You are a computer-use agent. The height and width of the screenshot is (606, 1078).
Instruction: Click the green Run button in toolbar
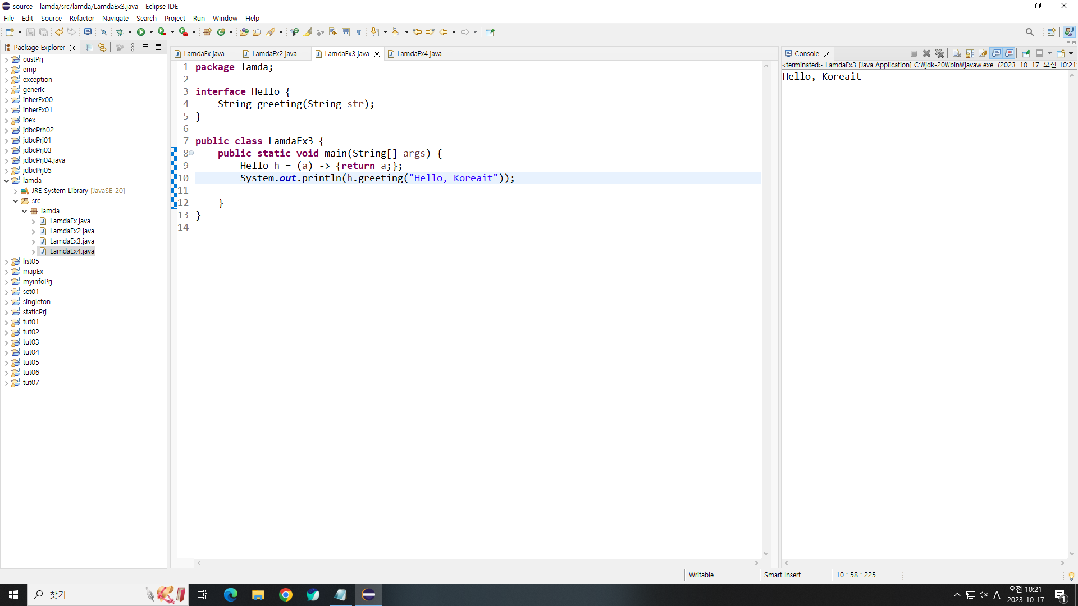(x=141, y=32)
